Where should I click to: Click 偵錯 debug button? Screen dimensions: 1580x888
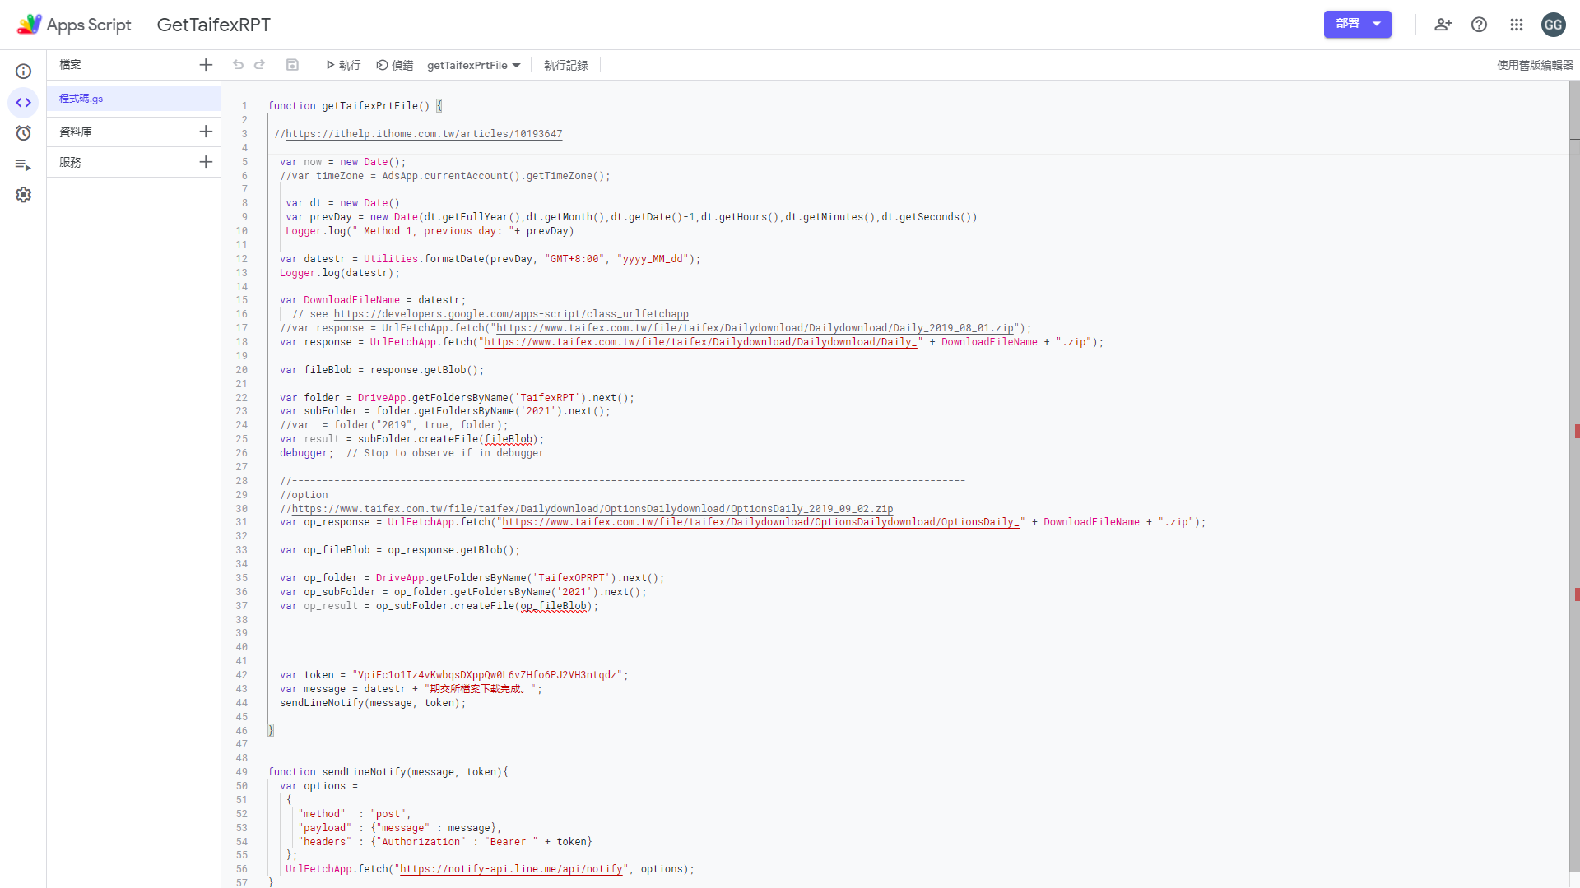click(x=395, y=65)
